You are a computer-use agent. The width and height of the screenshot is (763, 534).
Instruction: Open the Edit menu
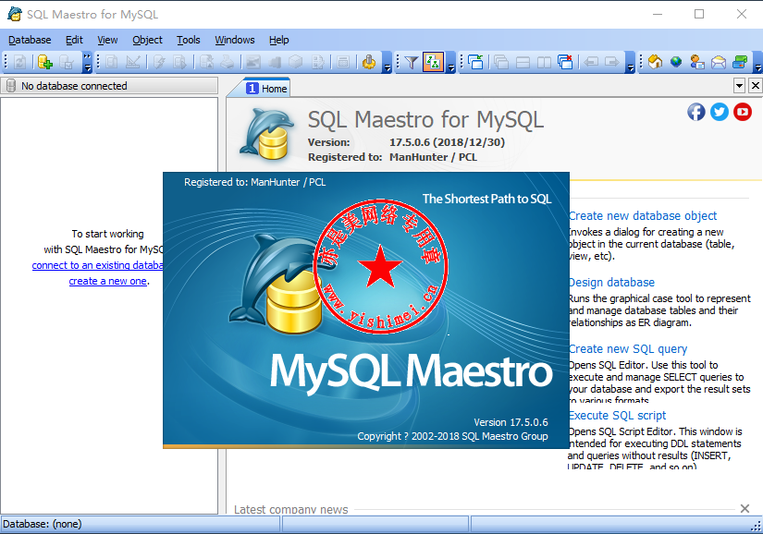pos(75,40)
